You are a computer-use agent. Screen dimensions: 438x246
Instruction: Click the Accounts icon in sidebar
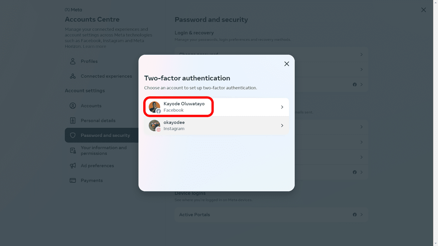[73, 106]
